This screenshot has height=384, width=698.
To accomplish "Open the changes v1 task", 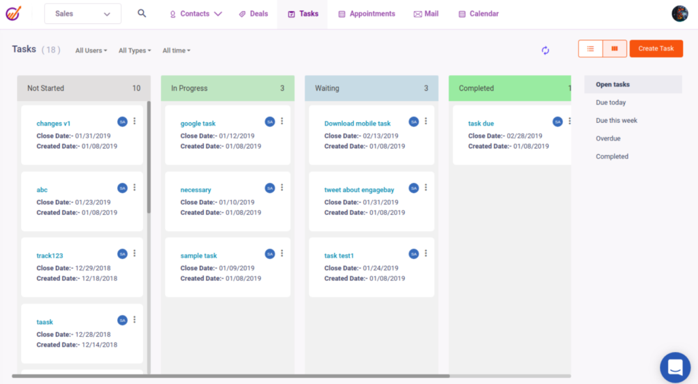I will click(53, 123).
